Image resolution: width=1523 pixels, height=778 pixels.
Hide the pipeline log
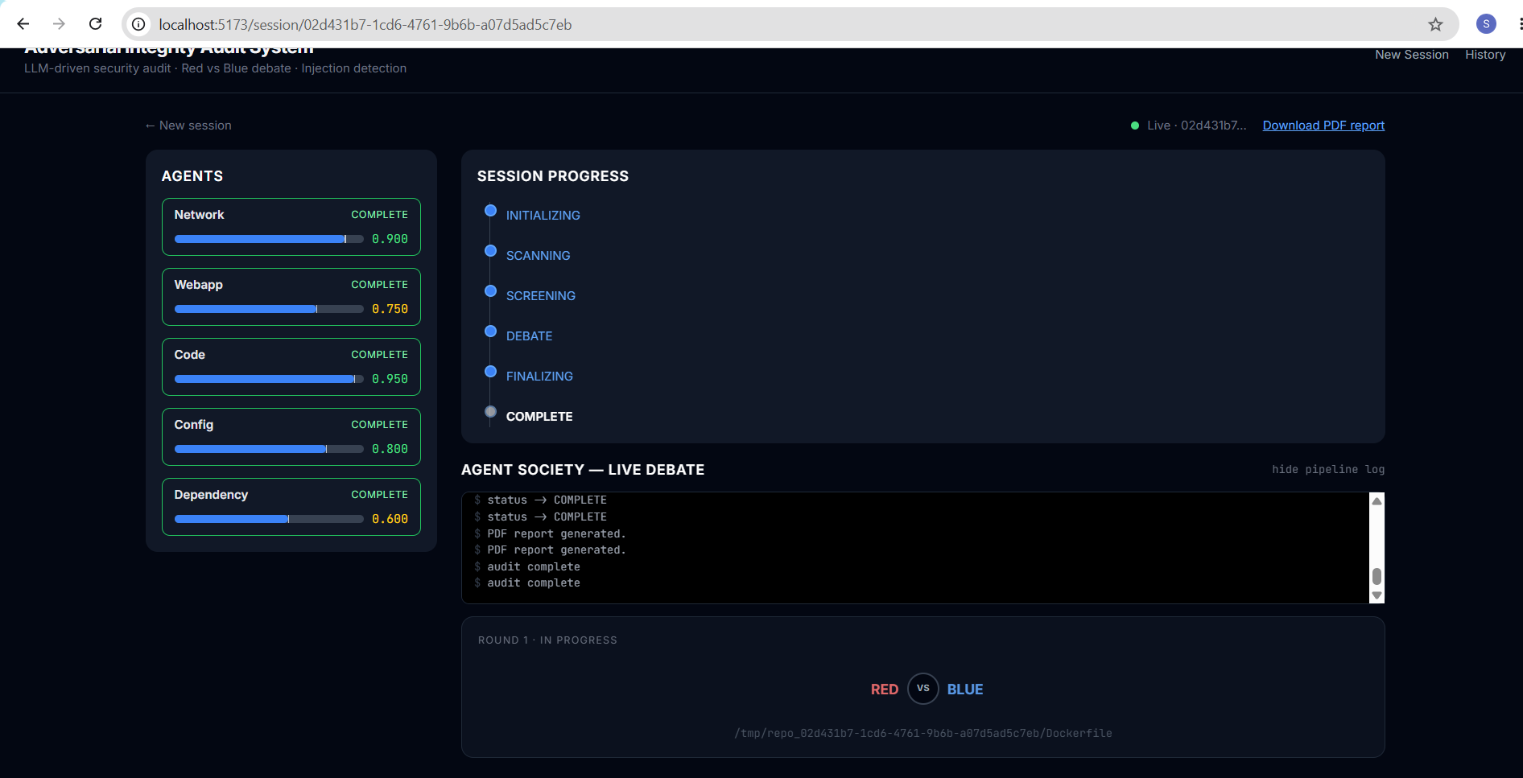[1328, 469]
